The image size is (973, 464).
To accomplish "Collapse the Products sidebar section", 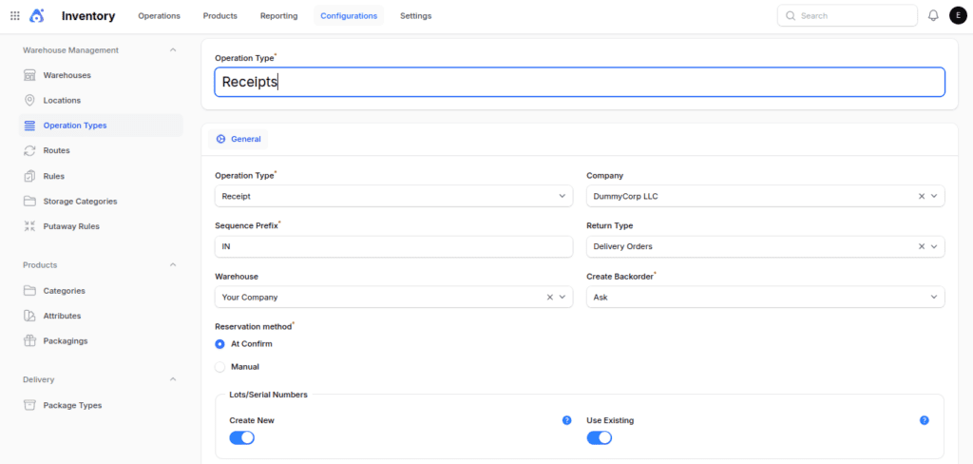I will pos(173,264).
